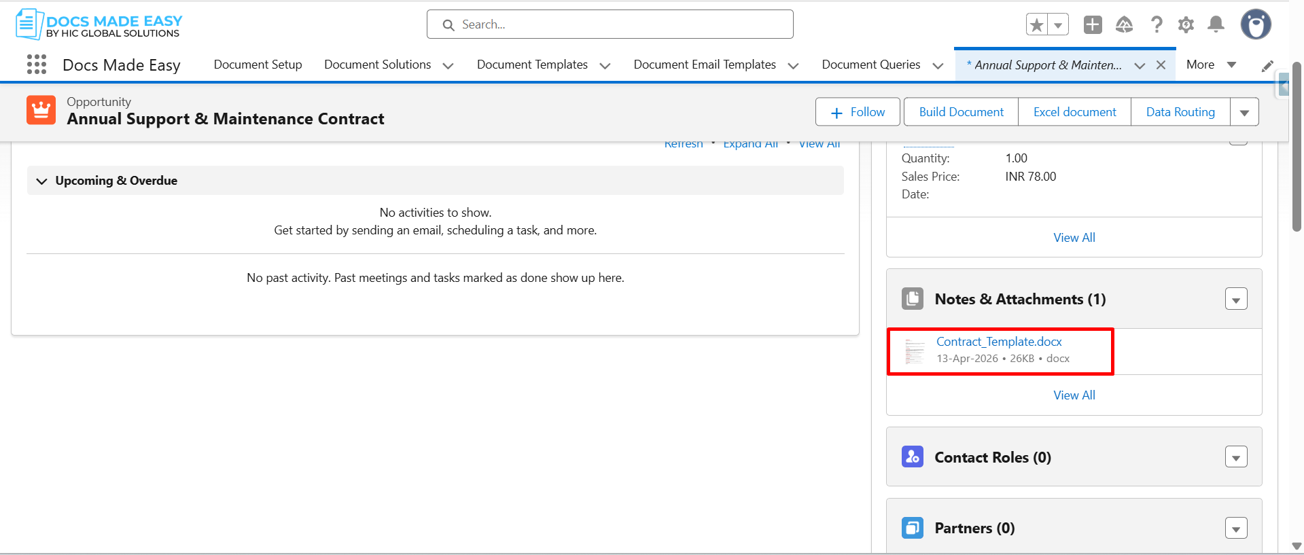Open the Contract_Template.docx file link

coord(999,342)
